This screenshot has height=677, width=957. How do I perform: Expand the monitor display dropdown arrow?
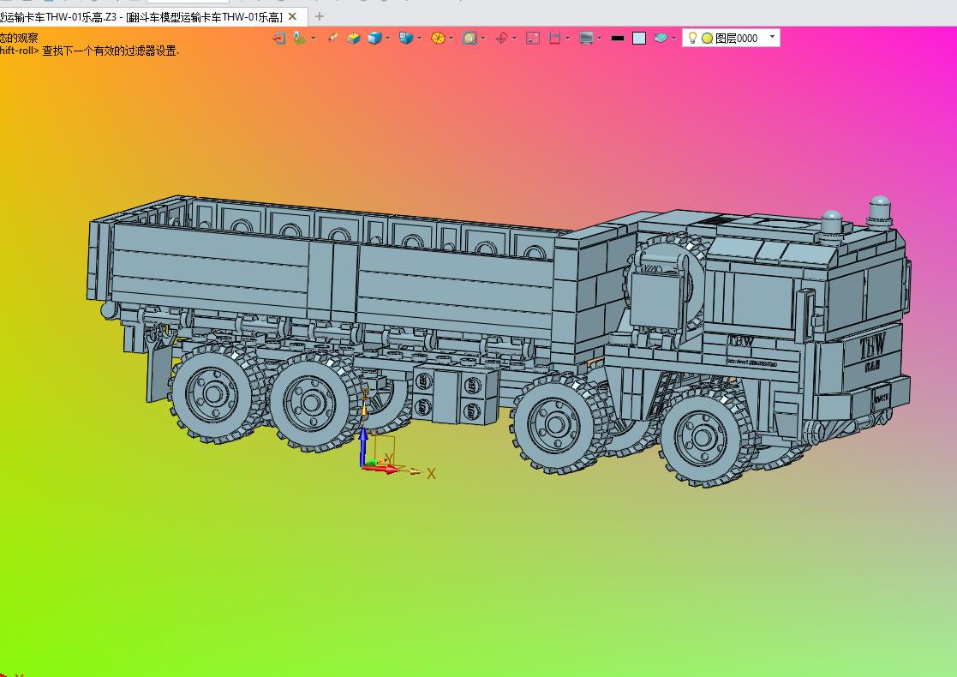600,39
